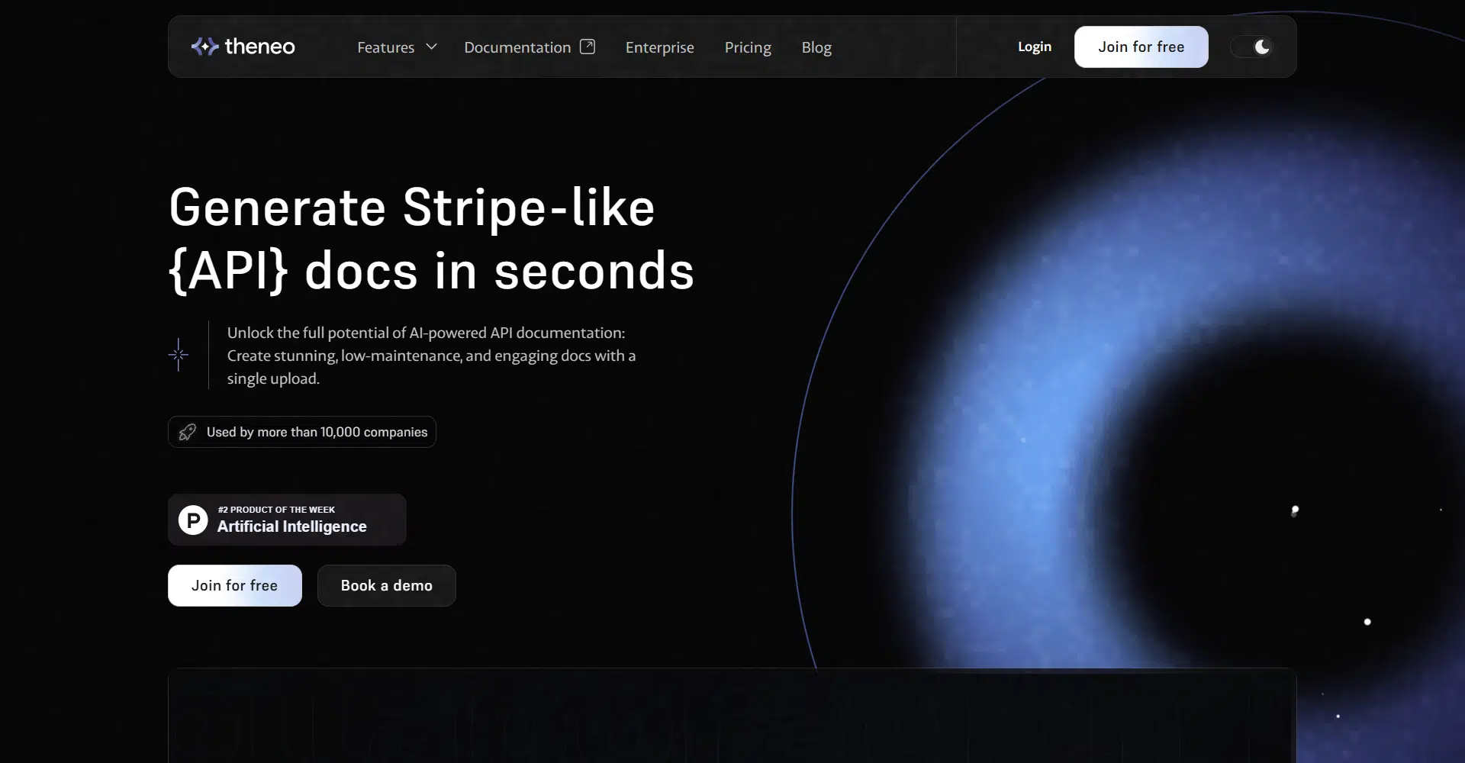
Task: Expand the chevron next to Features
Action: [x=432, y=47]
